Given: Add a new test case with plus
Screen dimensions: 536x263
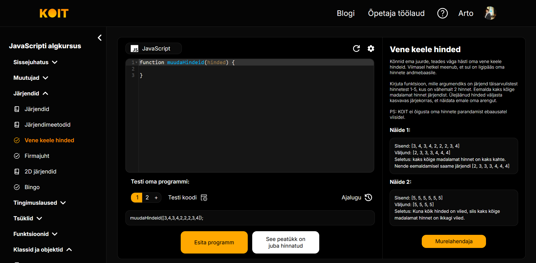Looking at the screenshot, I should [x=156, y=198].
